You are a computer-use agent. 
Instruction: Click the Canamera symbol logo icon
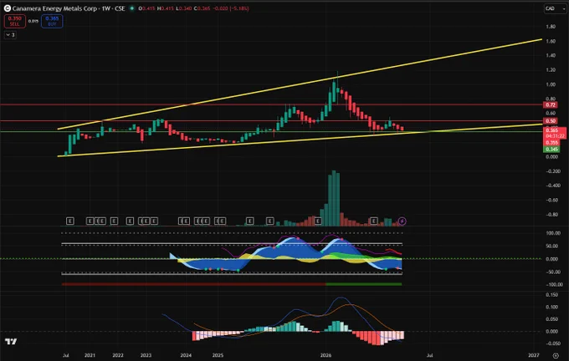pyautogui.click(x=8, y=8)
